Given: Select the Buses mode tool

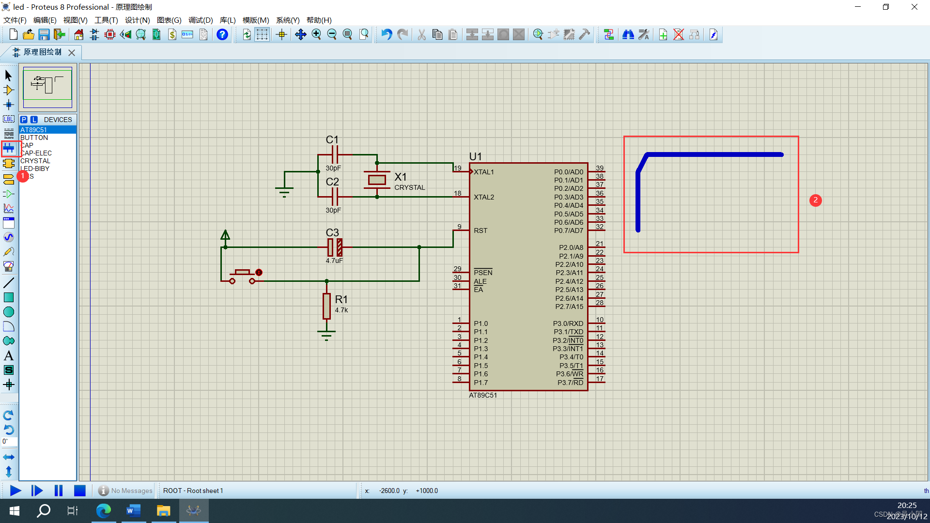Looking at the screenshot, I should click(9, 148).
